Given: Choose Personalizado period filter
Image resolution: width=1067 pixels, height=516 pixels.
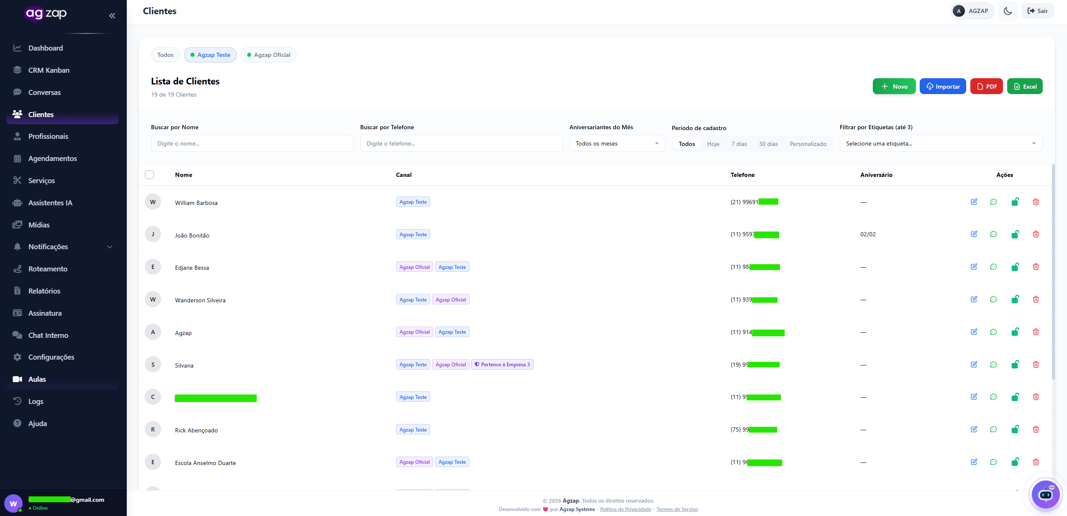Looking at the screenshot, I should [808, 144].
